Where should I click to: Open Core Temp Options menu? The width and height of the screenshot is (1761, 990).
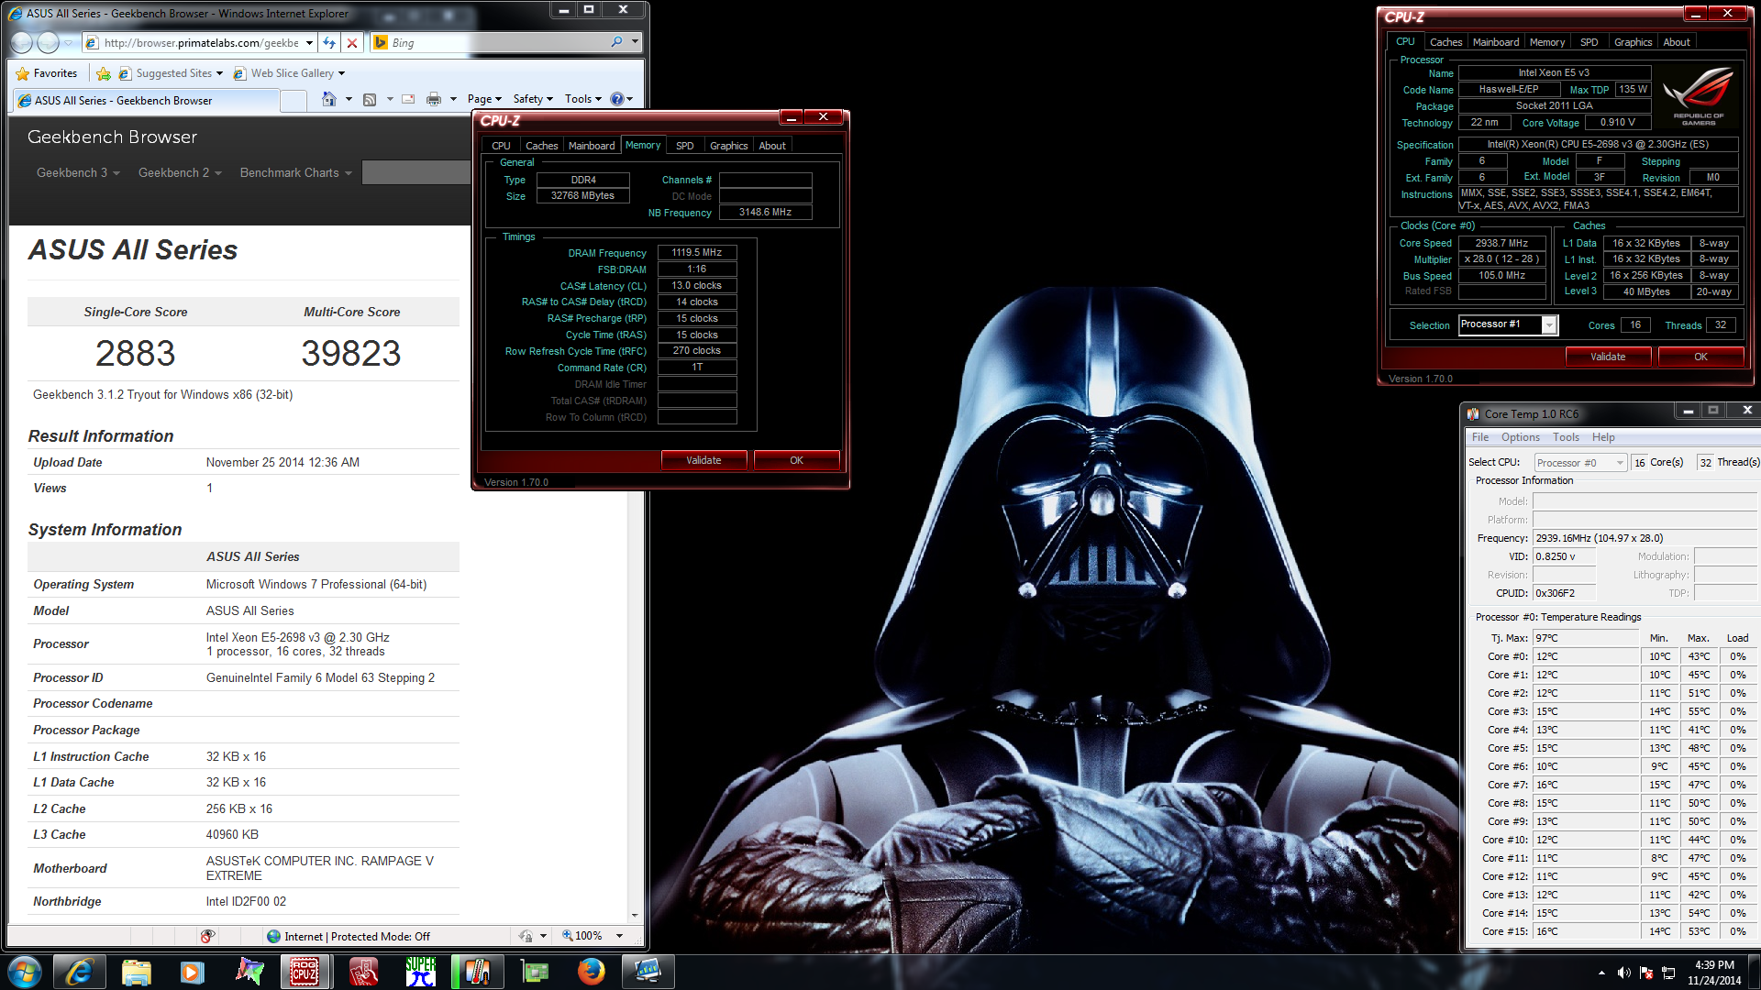pos(1521,437)
